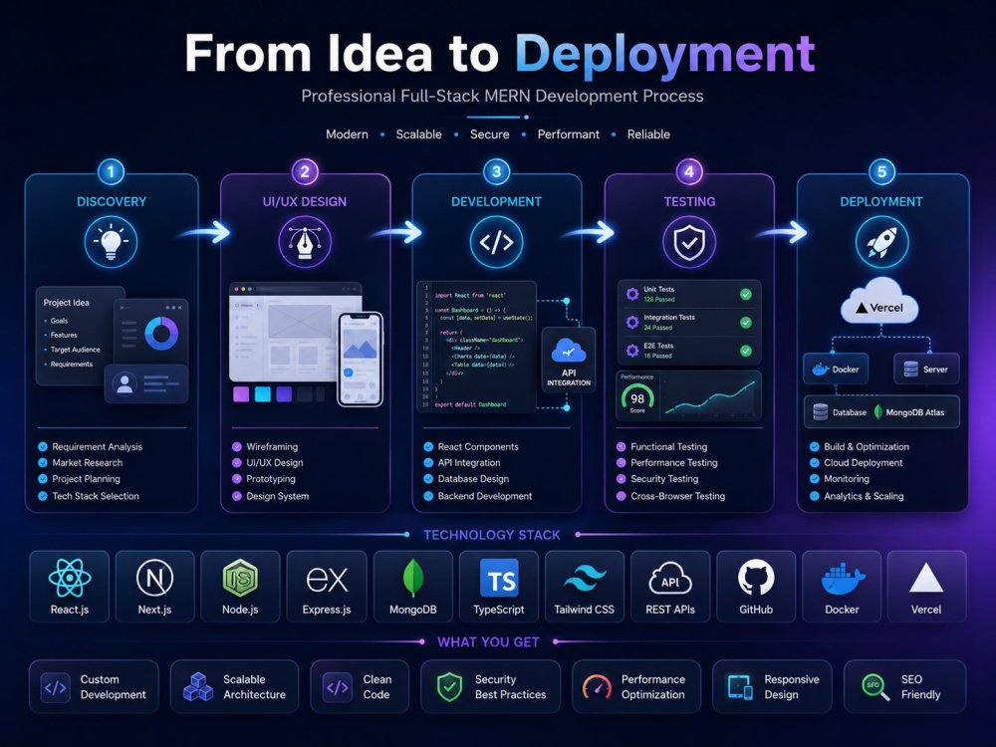Select the TypeScript TS logo
The height and width of the screenshot is (747, 996).
pyautogui.click(x=499, y=578)
